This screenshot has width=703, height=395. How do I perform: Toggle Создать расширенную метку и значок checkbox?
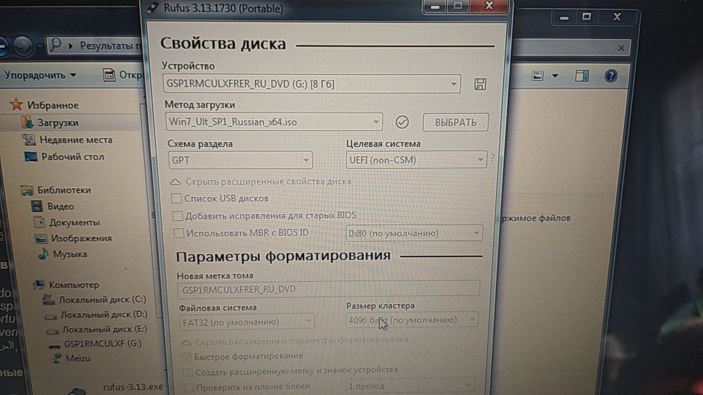[187, 372]
